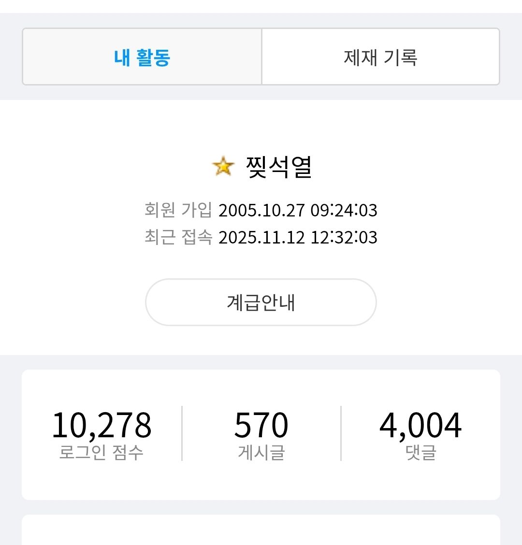Click the gold star rank icon
The height and width of the screenshot is (545, 522).
coord(223,167)
